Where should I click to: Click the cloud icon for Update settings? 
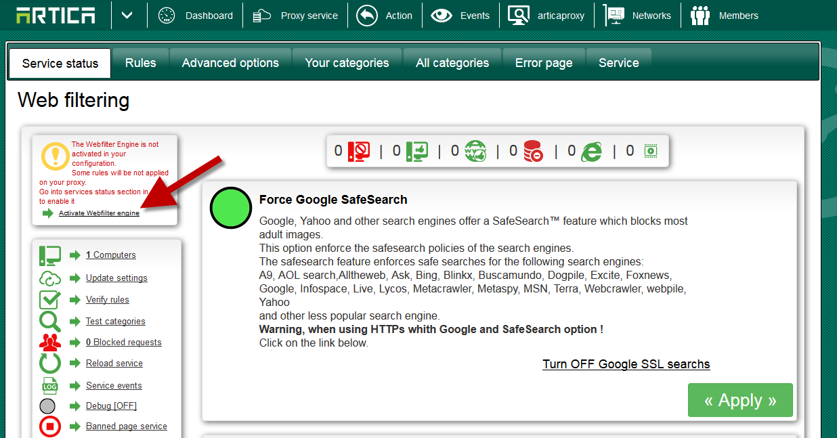pos(50,278)
